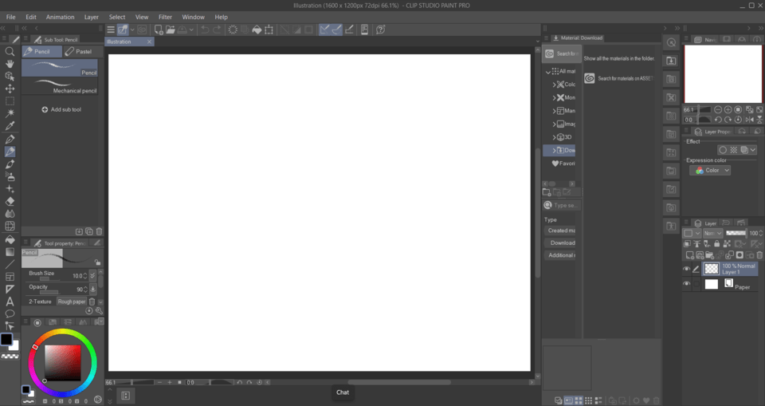Viewport: 765px width, 406px height.
Task: Select the Balloon tool
Action: (x=10, y=313)
